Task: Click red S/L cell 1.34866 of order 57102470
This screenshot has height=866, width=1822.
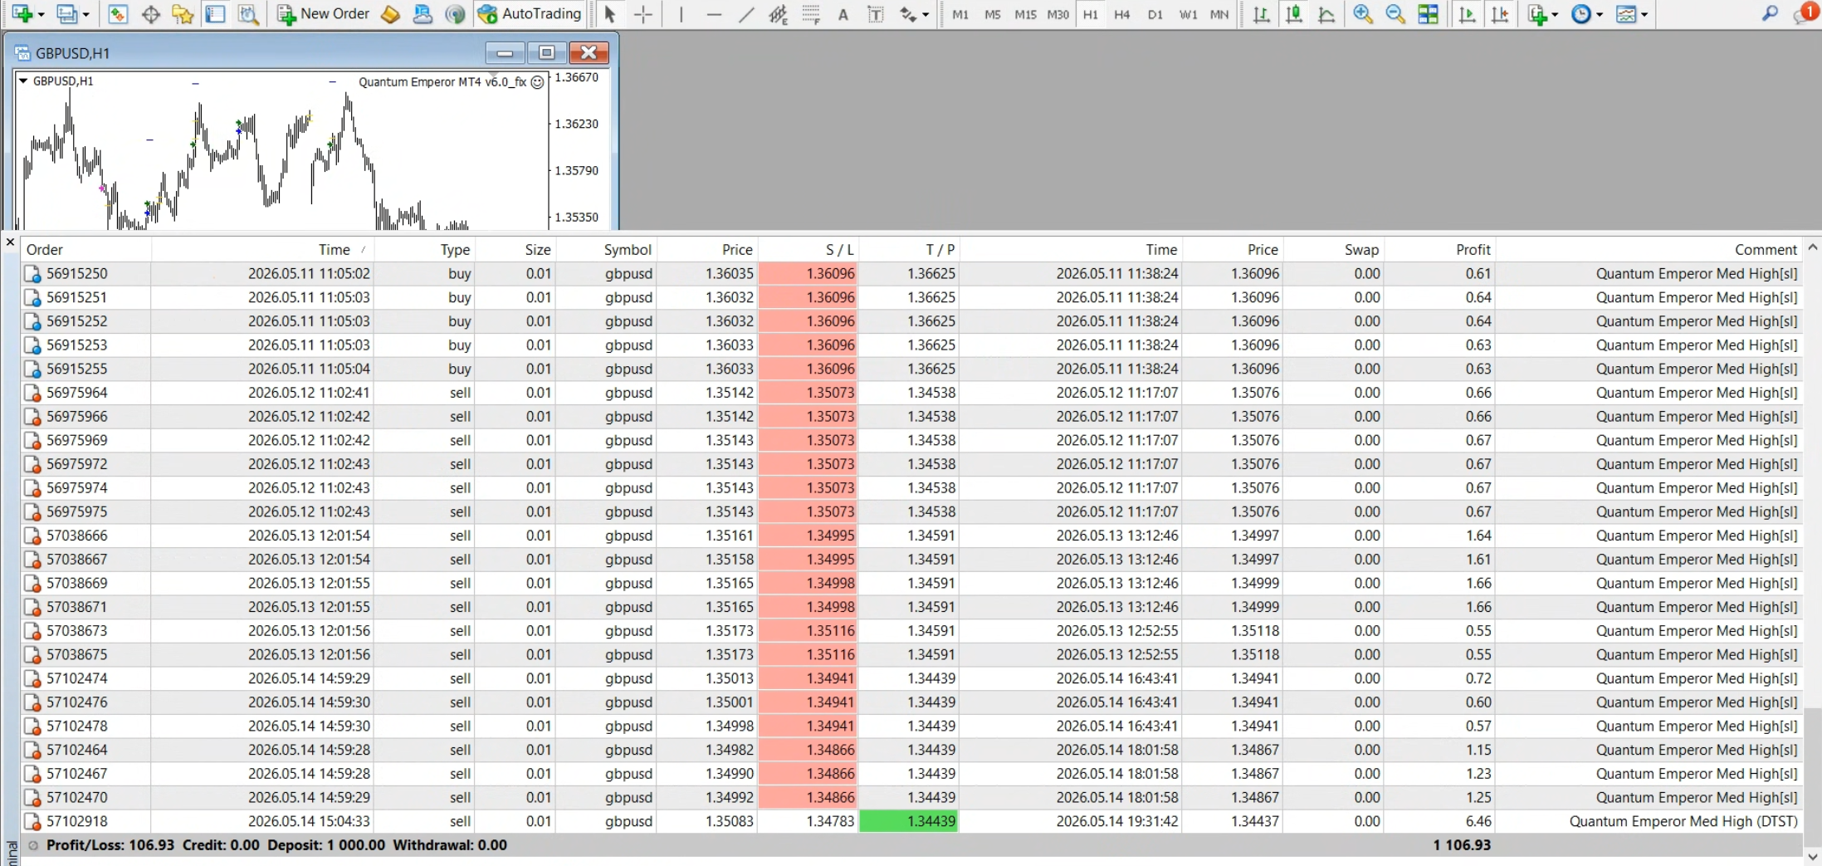Action: pyautogui.click(x=808, y=798)
